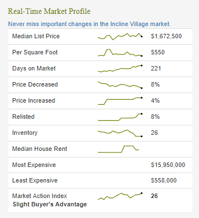Click the Per Square Foot $550 value
The height and width of the screenshot is (218, 199).
pos(158,52)
